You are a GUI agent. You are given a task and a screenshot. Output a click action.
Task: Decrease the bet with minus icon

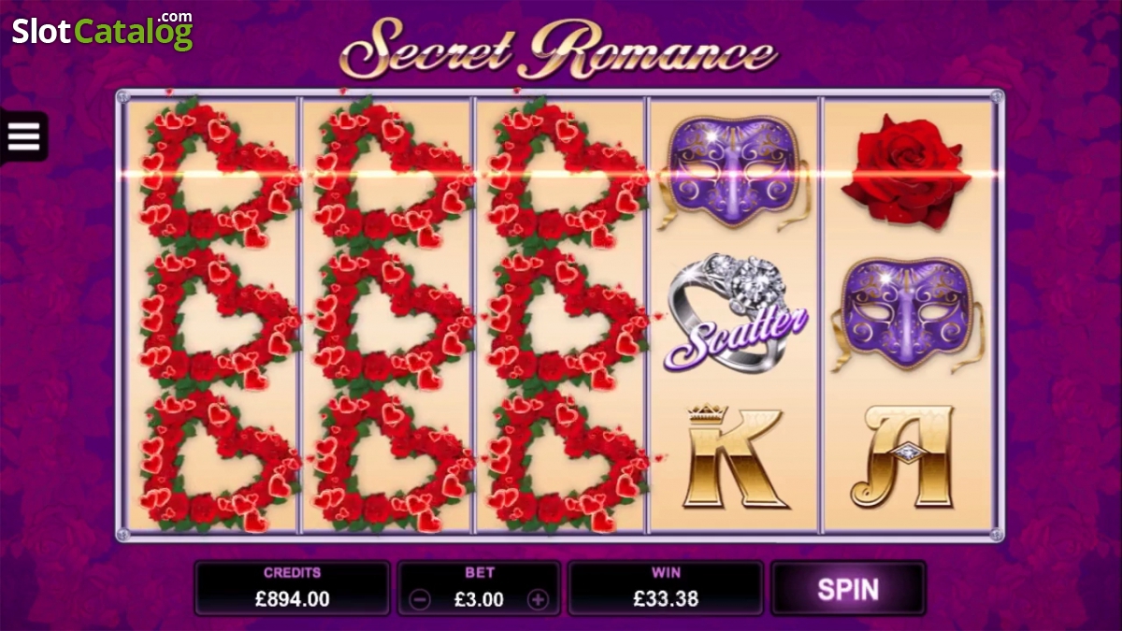420,599
